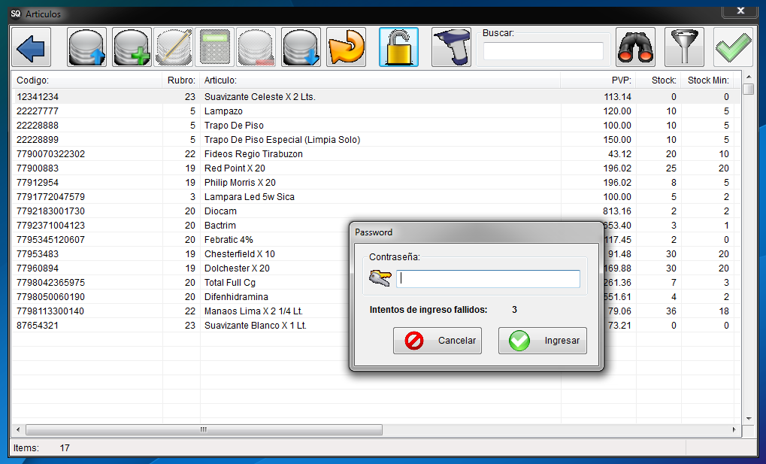Toggle the padlock unlock icon
This screenshot has width=766, height=464.
pyautogui.click(x=398, y=47)
